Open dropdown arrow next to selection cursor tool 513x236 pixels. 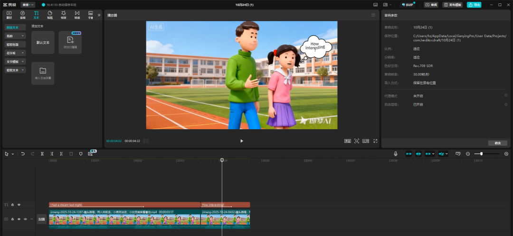click(x=12, y=154)
